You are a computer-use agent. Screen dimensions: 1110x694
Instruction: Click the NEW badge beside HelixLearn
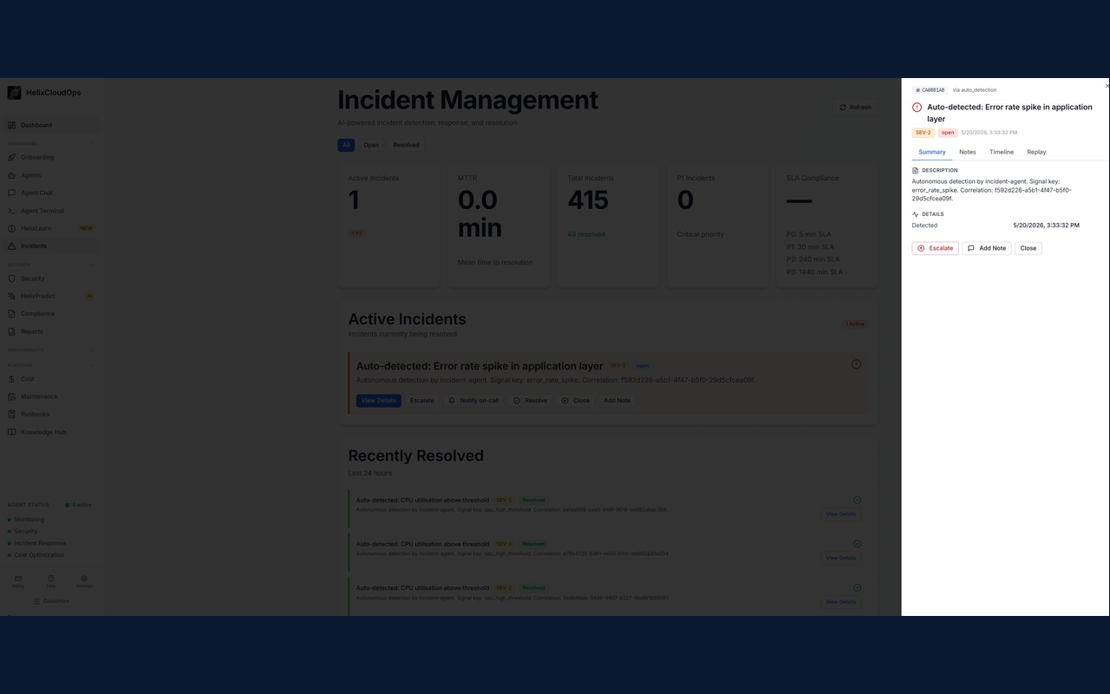(x=86, y=228)
